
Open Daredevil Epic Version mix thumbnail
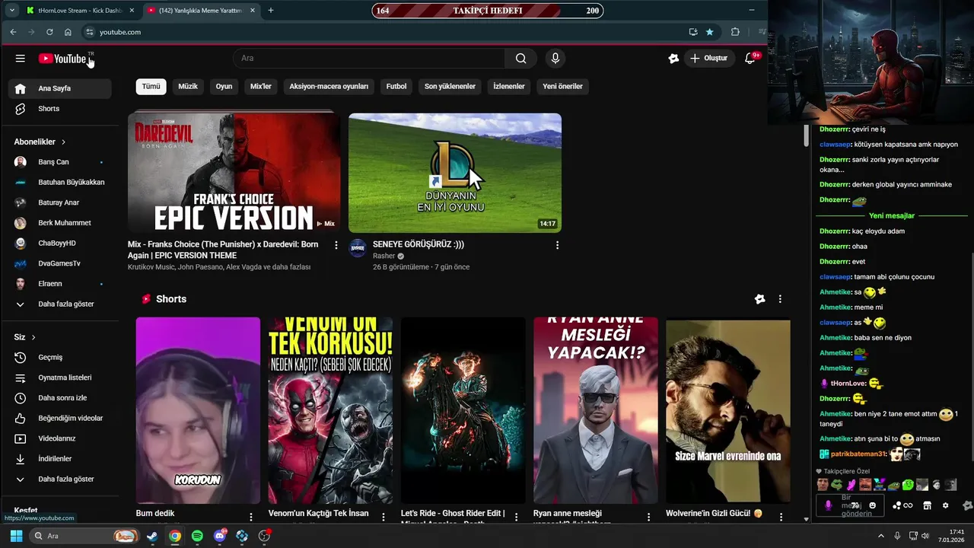(x=234, y=172)
